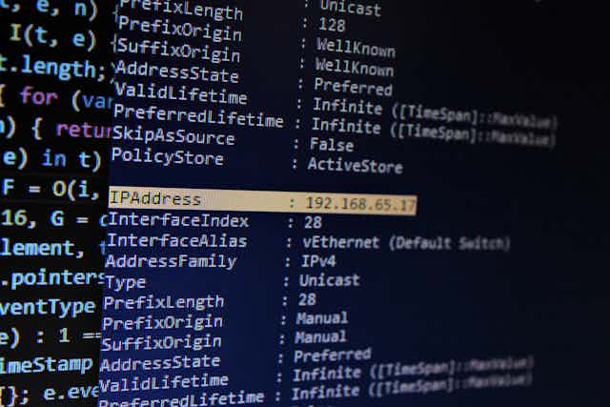The width and height of the screenshot is (610, 407).
Task: Click the 'ventType' code text
Action: point(48,307)
